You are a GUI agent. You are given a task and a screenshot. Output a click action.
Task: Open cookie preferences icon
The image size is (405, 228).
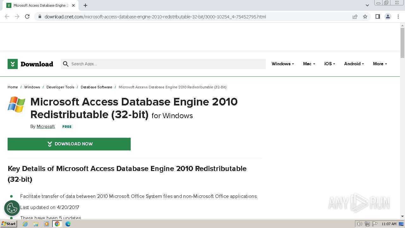12,208
